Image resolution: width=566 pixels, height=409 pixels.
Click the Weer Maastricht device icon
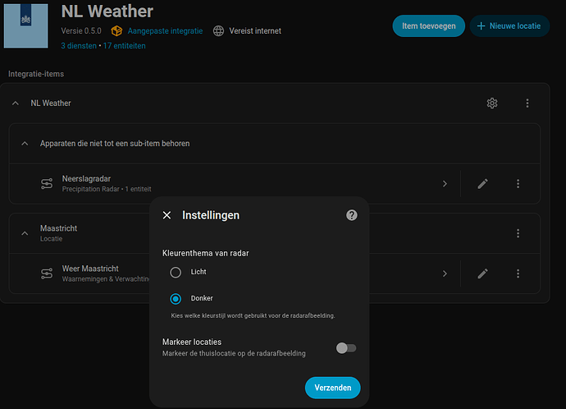tap(47, 273)
